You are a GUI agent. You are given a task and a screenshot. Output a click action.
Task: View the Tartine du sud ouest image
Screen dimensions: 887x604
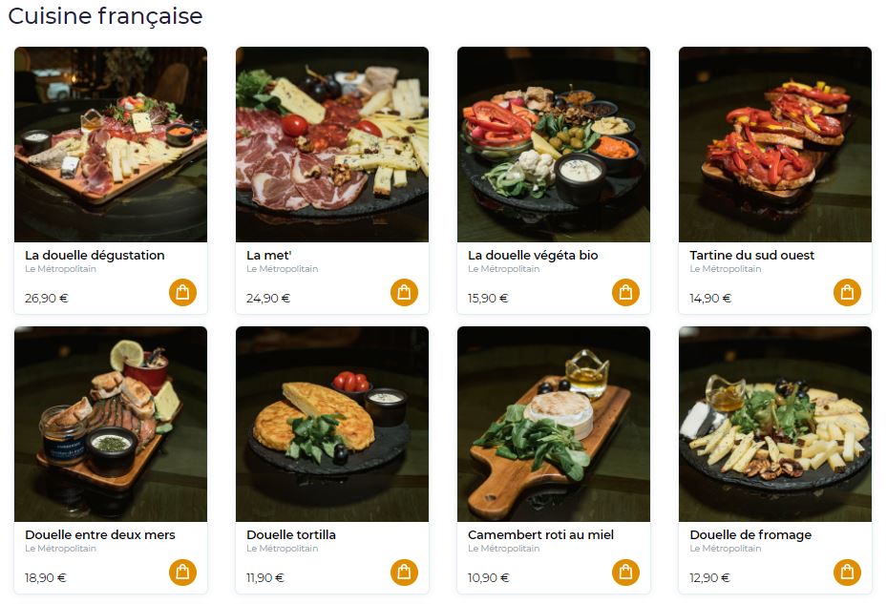point(775,144)
